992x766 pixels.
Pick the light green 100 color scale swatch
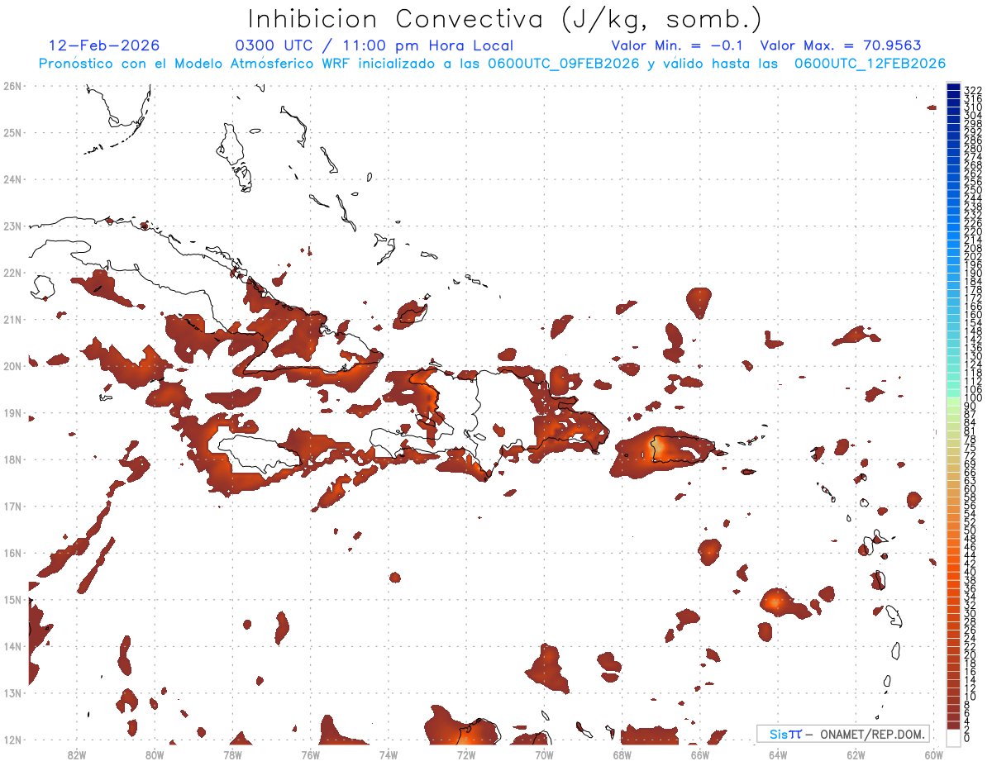953,400
